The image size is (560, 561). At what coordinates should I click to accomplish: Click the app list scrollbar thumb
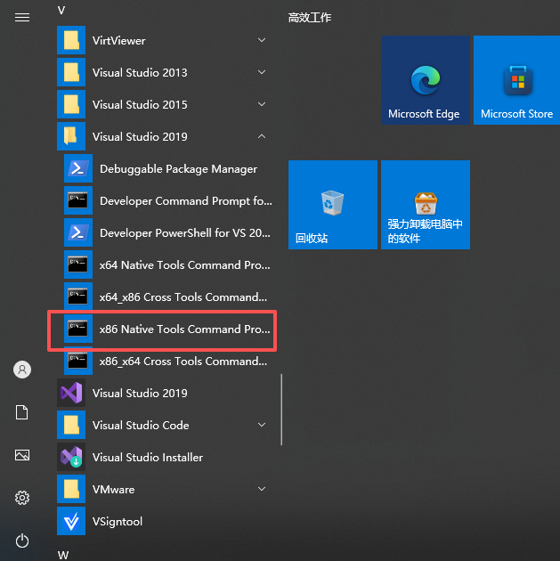coord(281,410)
